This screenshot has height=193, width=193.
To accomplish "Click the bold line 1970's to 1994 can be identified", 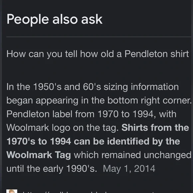I will click(93, 141).
